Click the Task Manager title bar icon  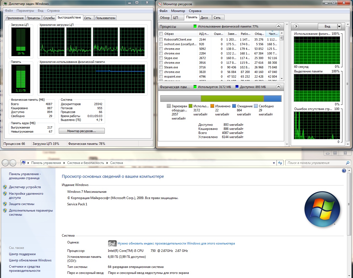click(x=5, y=4)
